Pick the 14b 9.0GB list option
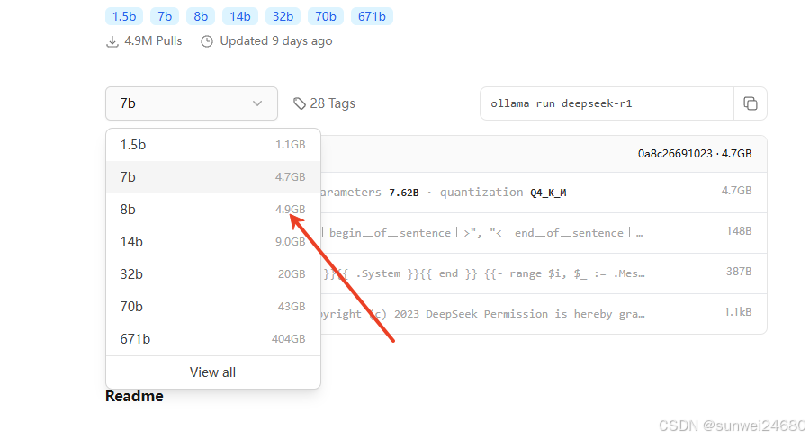Screen dimensions: 809x439 213,242
